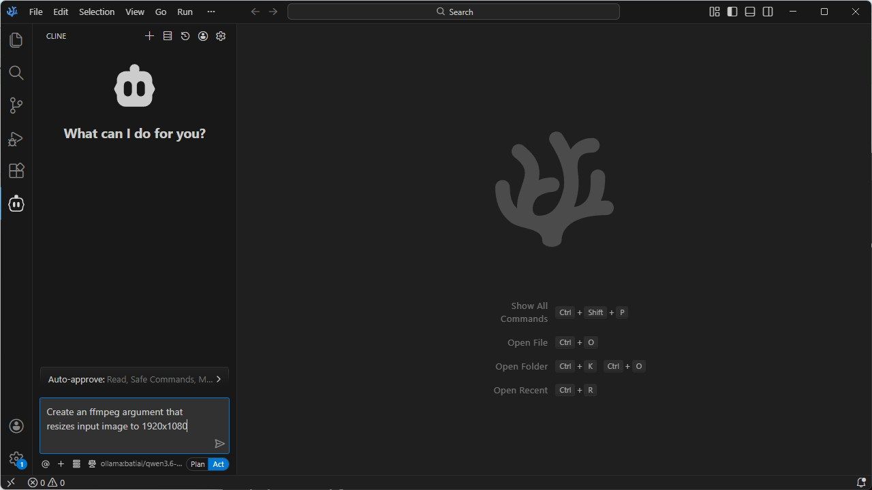Open the Source Control view
The image size is (872, 490).
(x=16, y=105)
